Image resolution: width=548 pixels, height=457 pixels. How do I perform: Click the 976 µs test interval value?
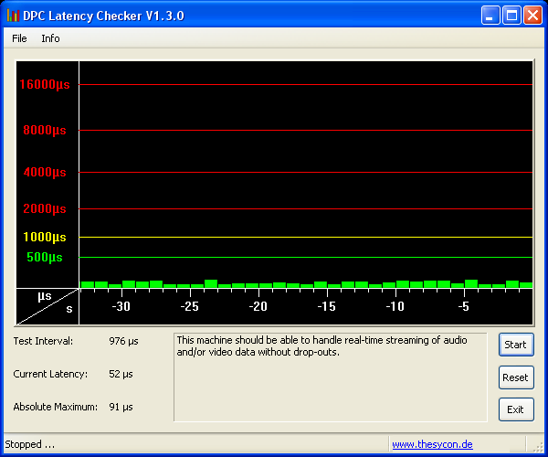123,341
